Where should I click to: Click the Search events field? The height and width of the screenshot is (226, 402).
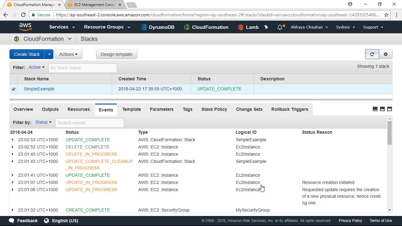(x=90, y=123)
